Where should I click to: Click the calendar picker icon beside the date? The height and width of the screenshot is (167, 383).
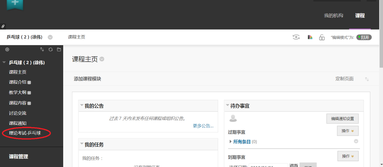pos(294,166)
